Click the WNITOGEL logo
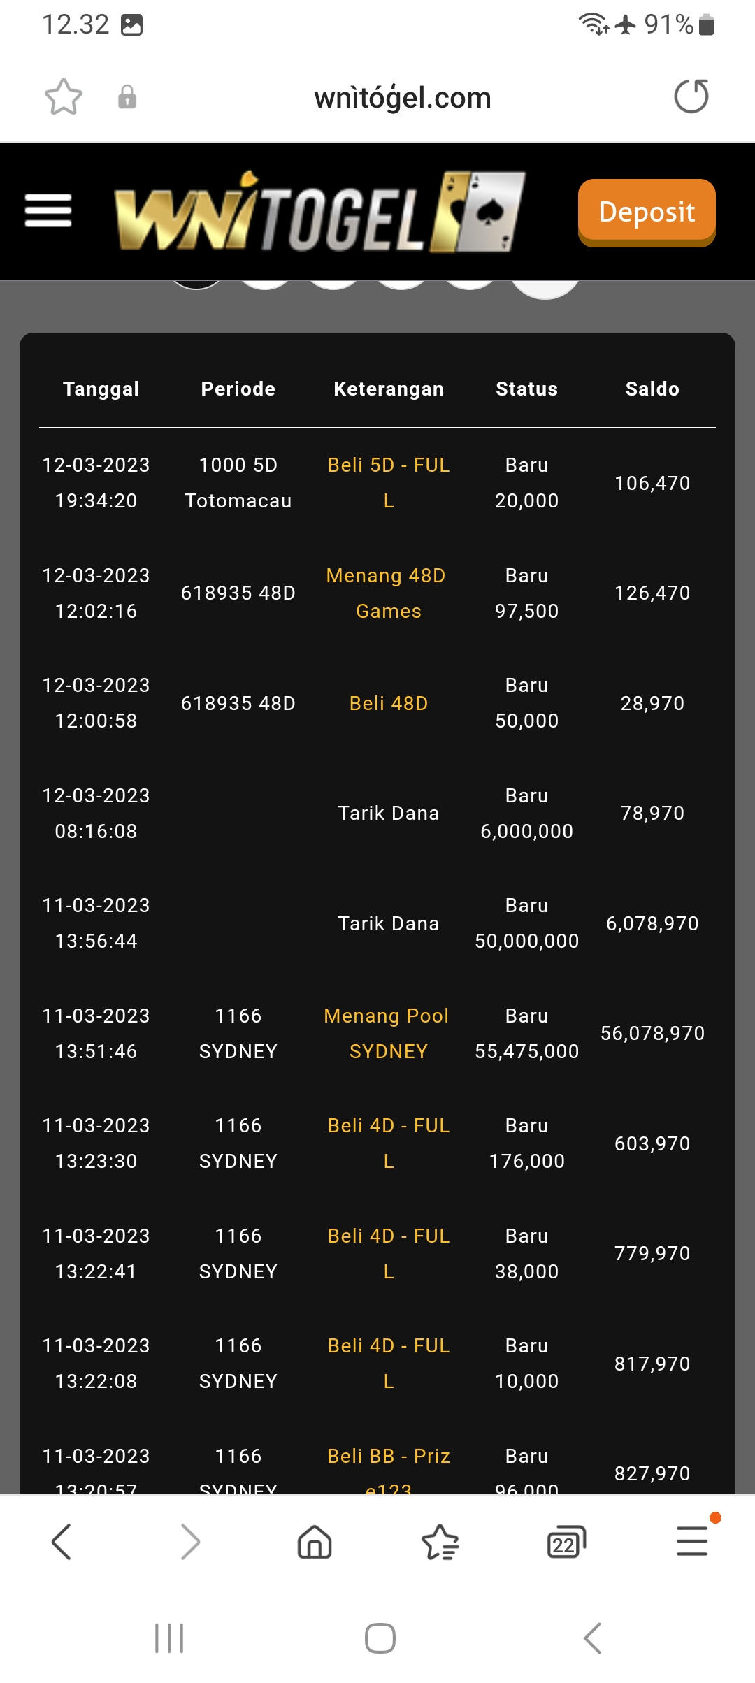755x1683 pixels. click(x=319, y=212)
